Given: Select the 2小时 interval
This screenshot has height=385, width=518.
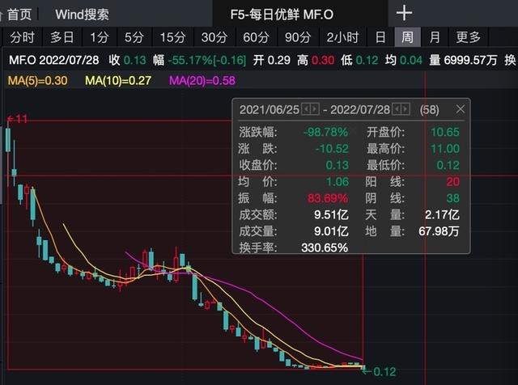Looking at the screenshot, I should 342,37.
